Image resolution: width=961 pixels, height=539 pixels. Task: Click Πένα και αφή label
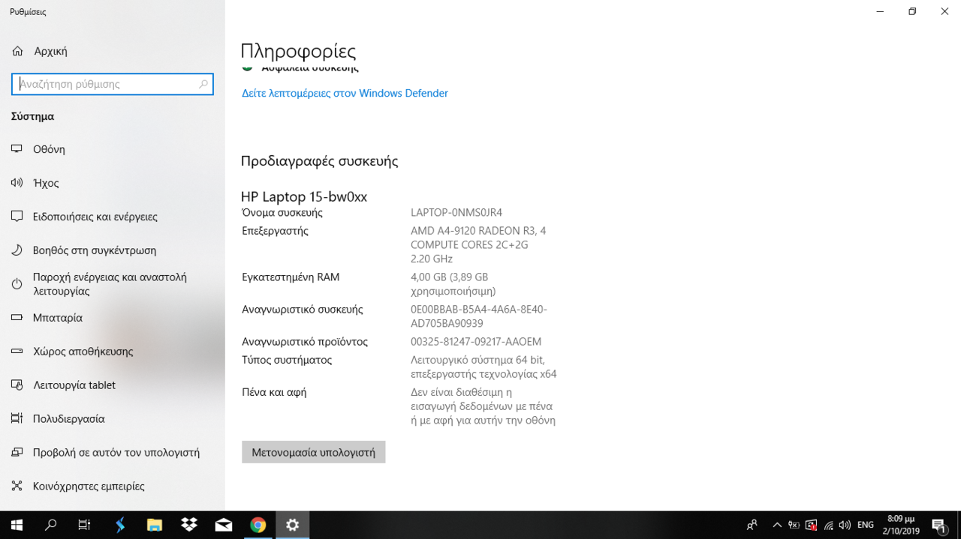click(274, 392)
